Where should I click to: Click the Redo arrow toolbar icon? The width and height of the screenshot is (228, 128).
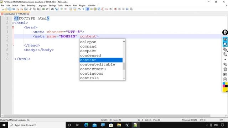point(47,9)
